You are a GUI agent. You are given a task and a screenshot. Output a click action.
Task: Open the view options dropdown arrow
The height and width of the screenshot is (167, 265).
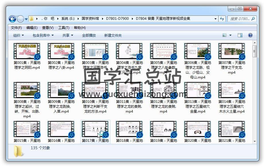click(x=231, y=35)
